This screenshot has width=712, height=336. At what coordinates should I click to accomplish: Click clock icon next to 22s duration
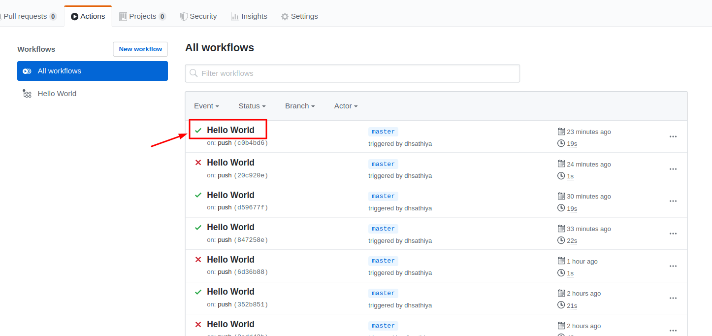561,240
